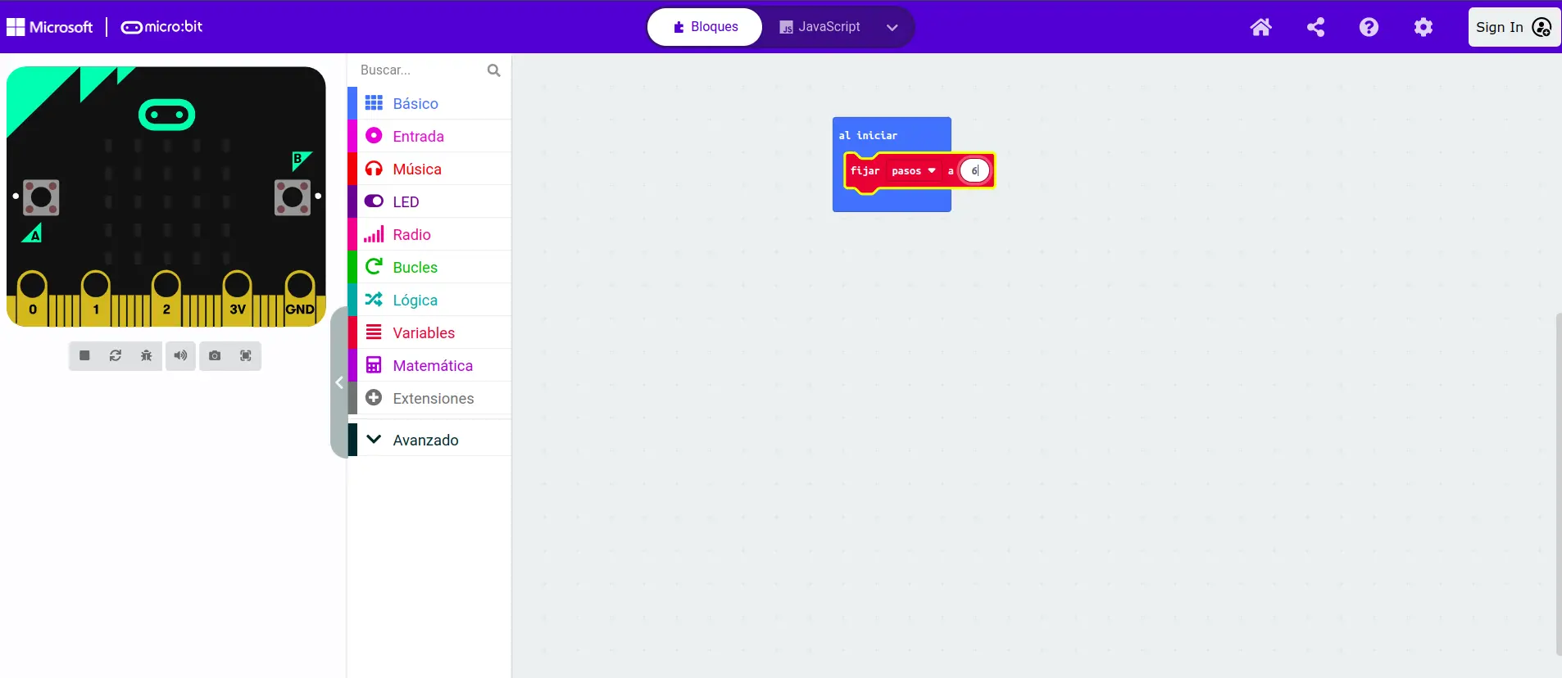Open the Help question mark menu

tap(1369, 27)
